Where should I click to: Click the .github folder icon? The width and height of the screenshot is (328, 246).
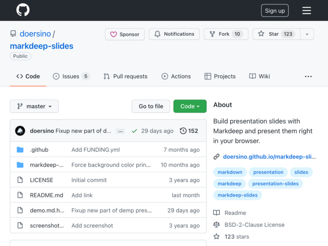[x=20, y=150]
